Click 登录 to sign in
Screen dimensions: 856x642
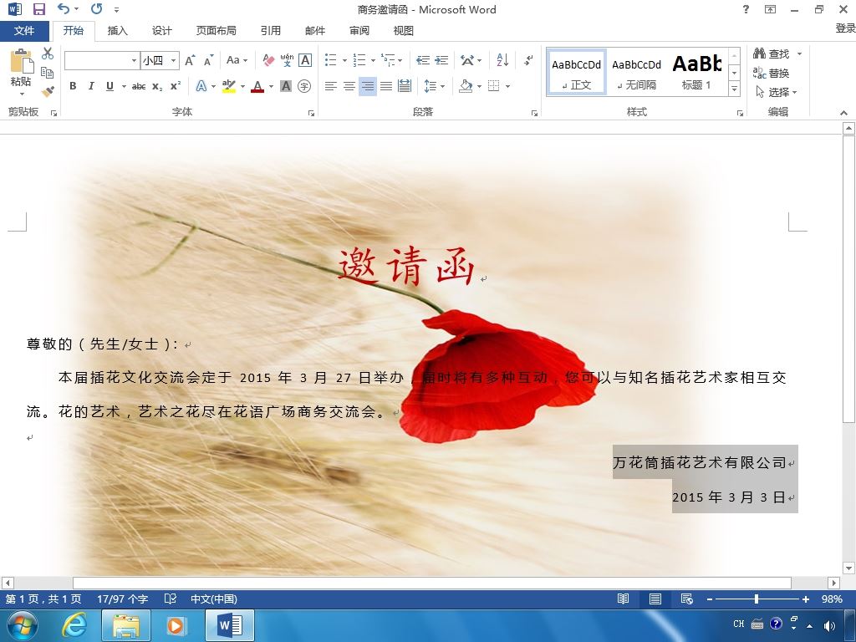(x=846, y=28)
